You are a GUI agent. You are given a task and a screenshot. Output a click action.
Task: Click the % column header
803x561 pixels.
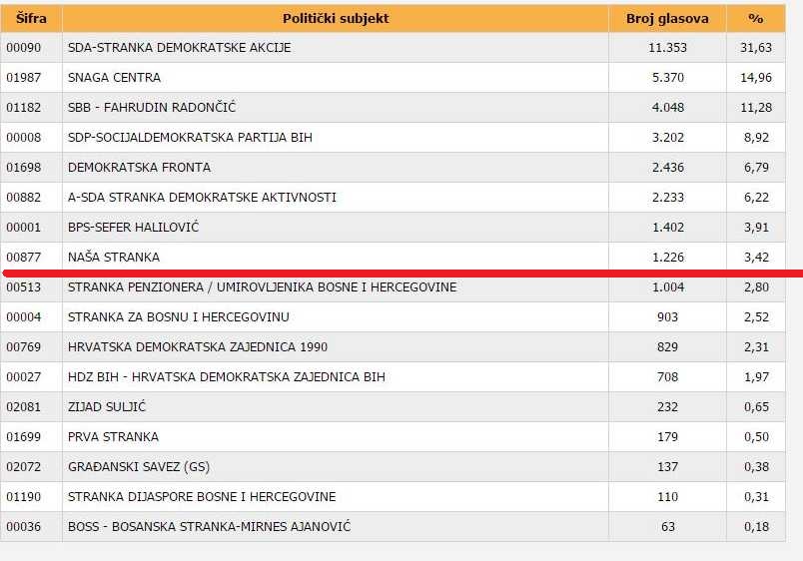(x=756, y=18)
